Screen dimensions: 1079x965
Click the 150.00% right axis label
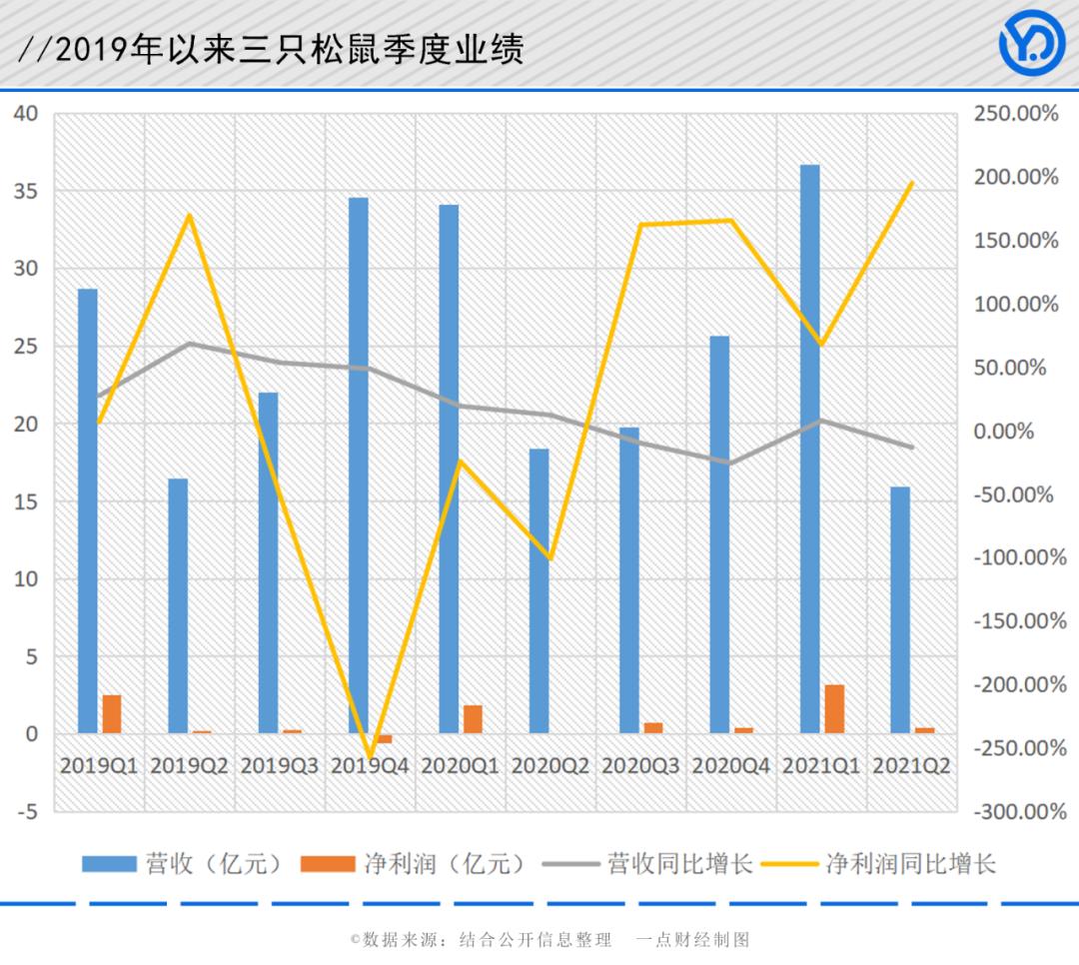click(1016, 240)
